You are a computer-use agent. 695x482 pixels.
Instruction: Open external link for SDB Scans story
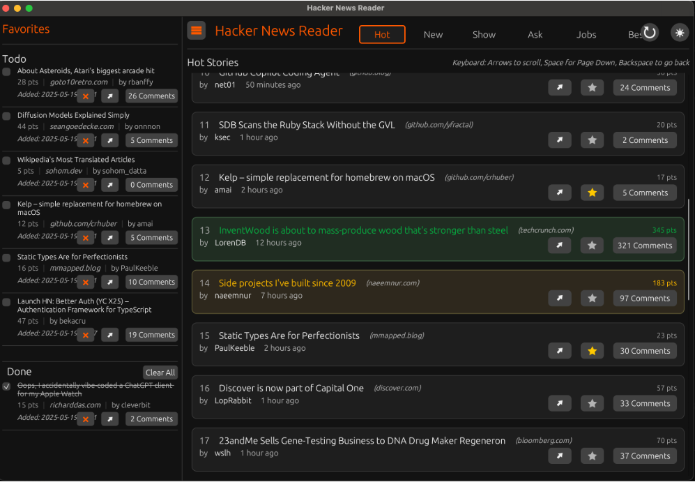(560, 140)
